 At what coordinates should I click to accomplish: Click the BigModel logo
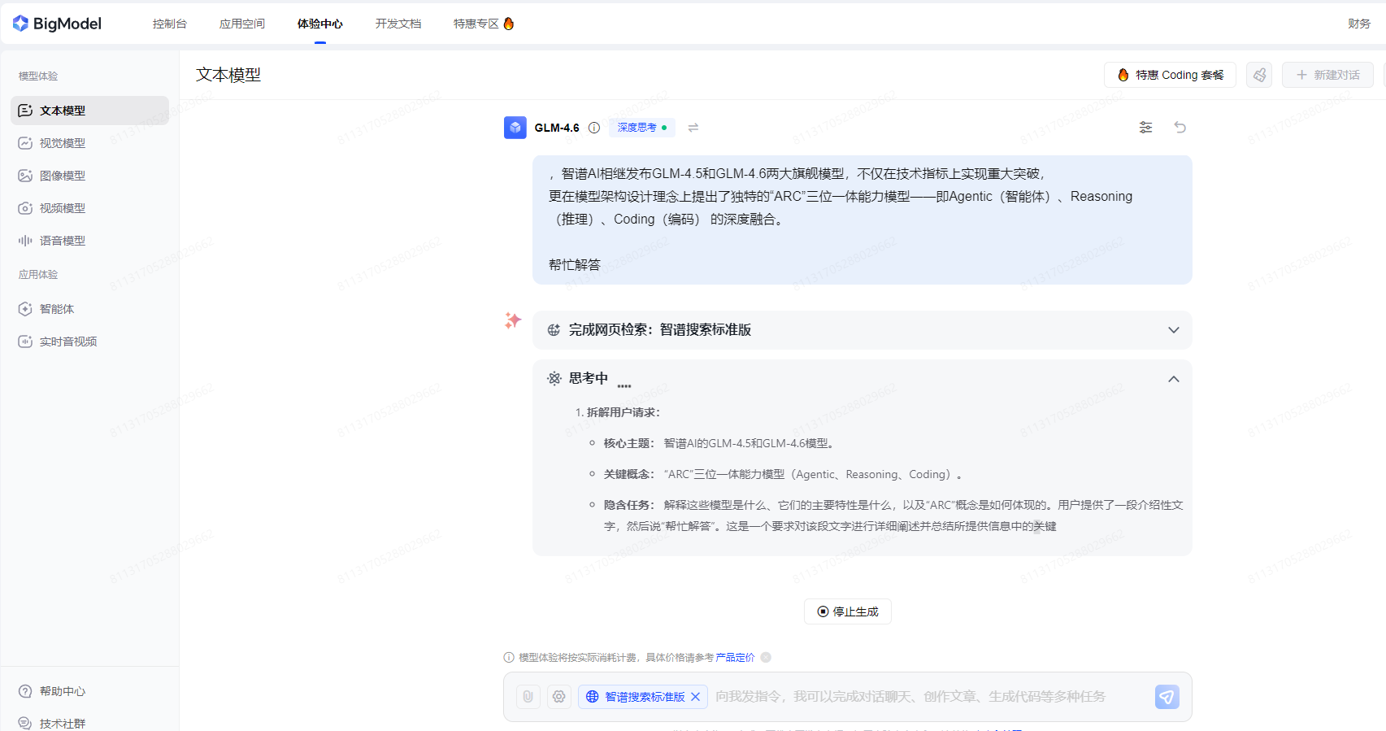click(x=57, y=24)
